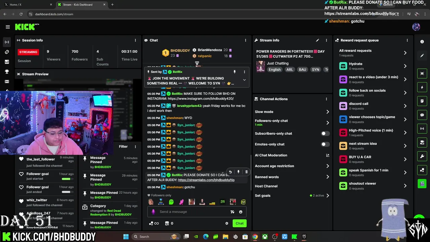The width and height of the screenshot is (430, 242).
Task: Reload the page with browser refresh button
Action: 21,14
